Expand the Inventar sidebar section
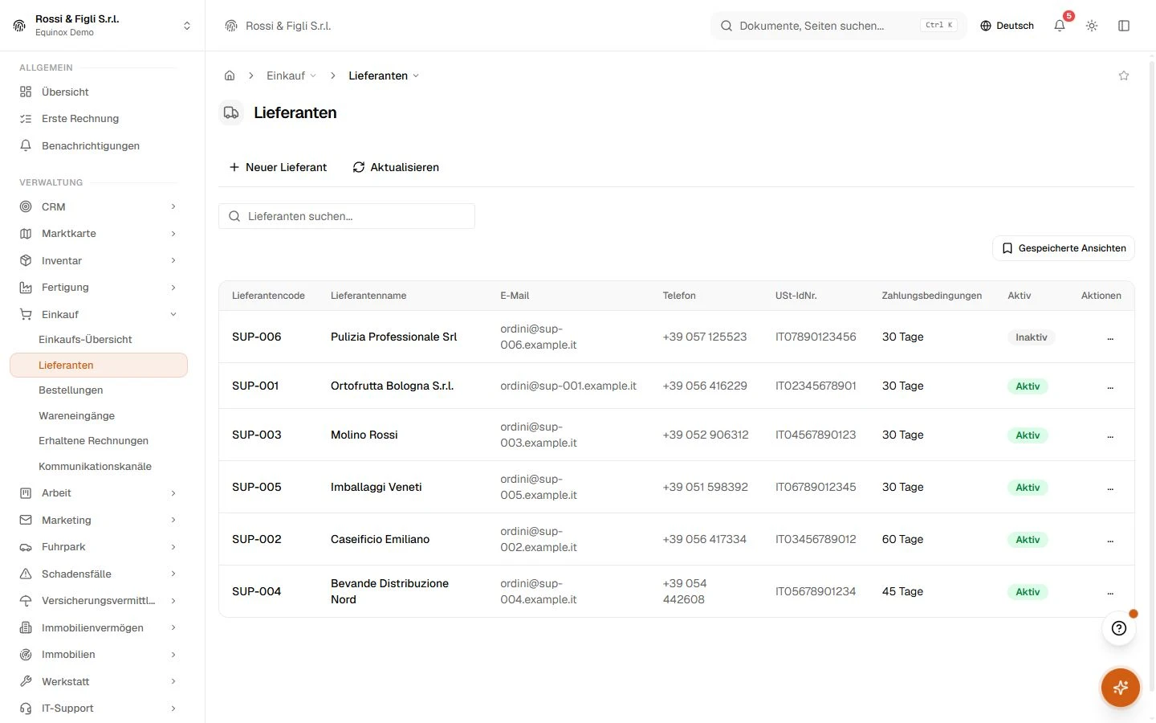Viewport: 1156px width, 723px height. tap(98, 260)
